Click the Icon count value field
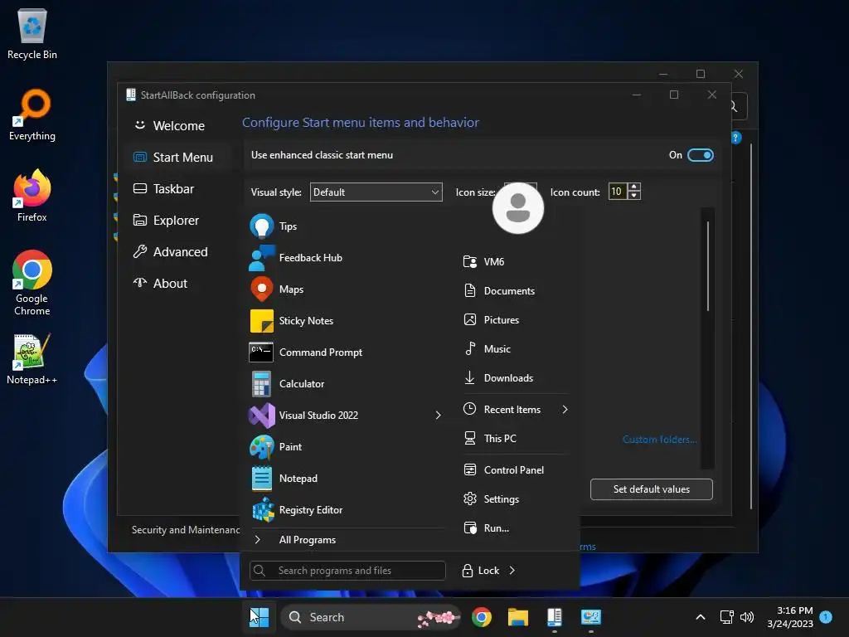The height and width of the screenshot is (637, 849). coord(617,192)
